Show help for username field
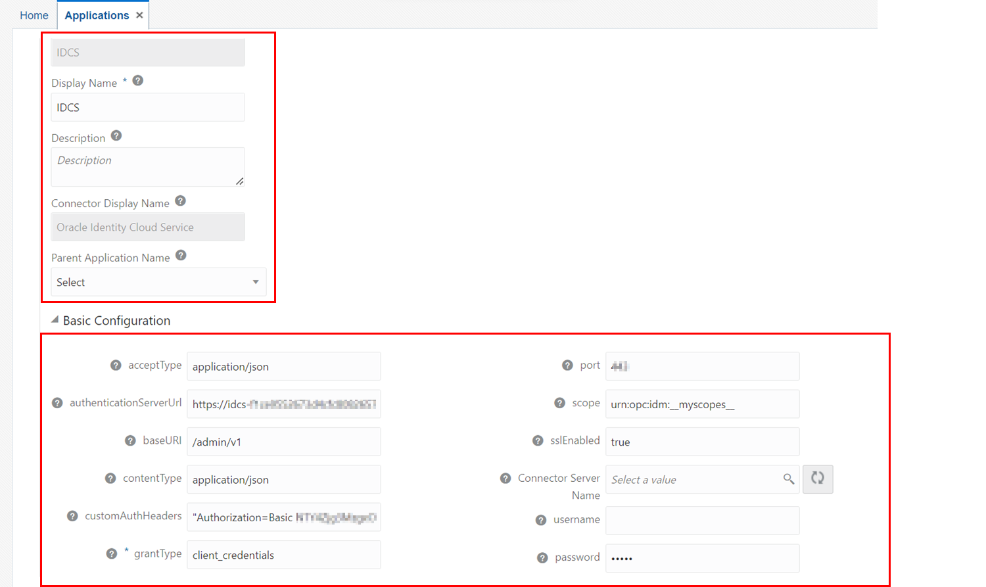986x587 pixels. 541,520
